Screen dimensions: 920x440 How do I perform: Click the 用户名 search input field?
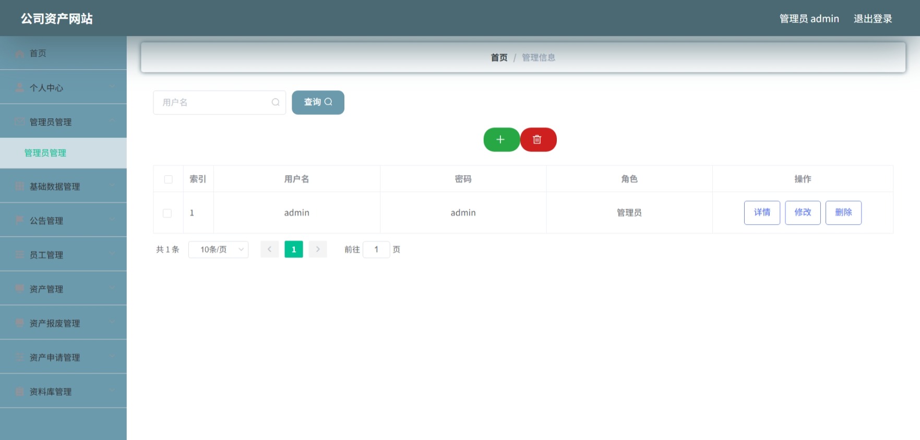(219, 102)
